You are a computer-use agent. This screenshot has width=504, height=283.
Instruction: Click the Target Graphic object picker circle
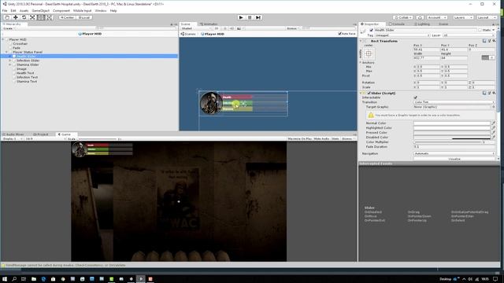pyautogui.click(x=494, y=107)
